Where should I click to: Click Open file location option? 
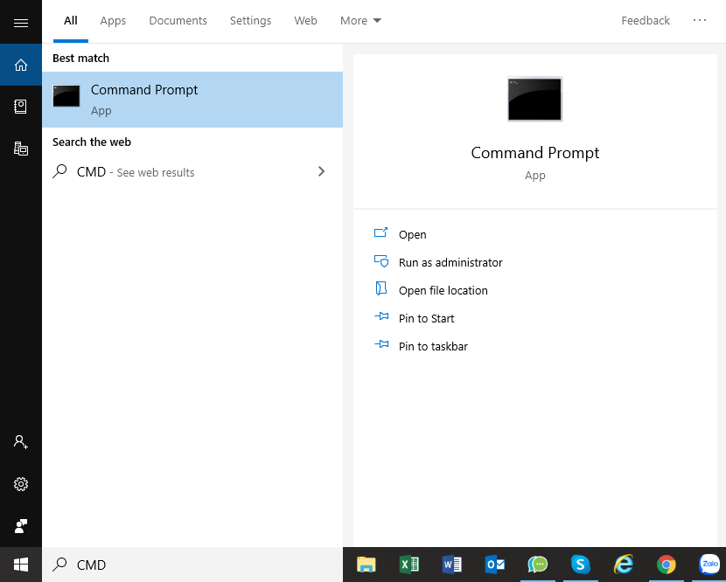click(x=443, y=290)
